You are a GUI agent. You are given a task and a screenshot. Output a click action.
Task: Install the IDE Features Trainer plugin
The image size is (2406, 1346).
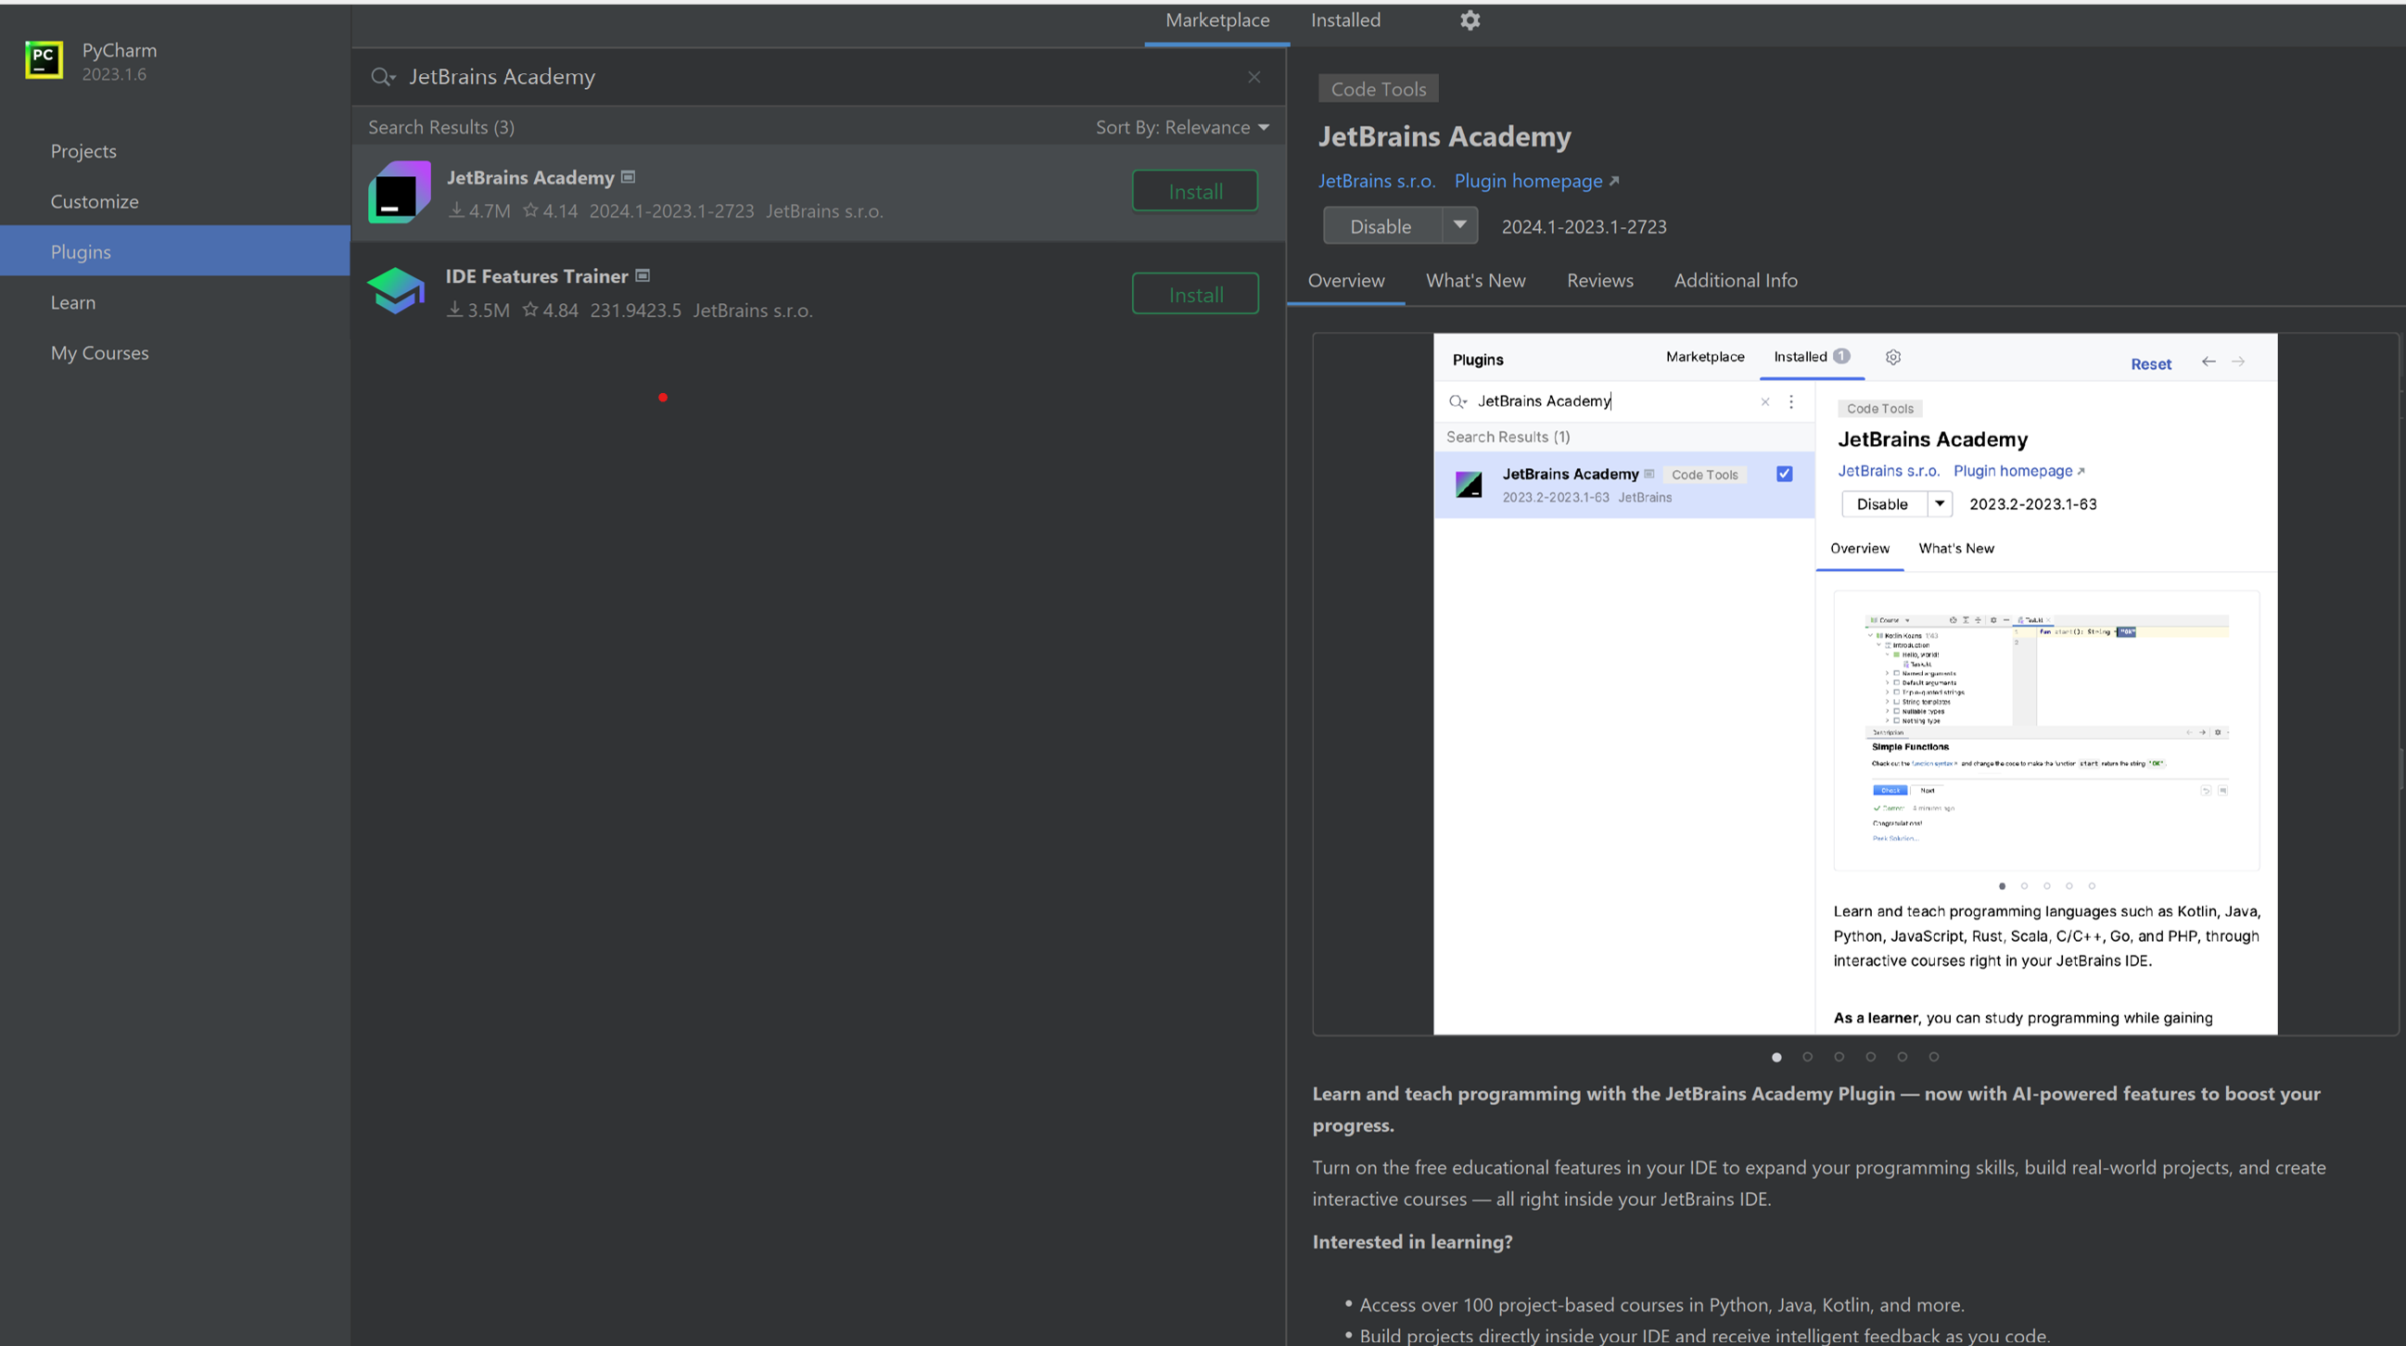coord(1195,294)
